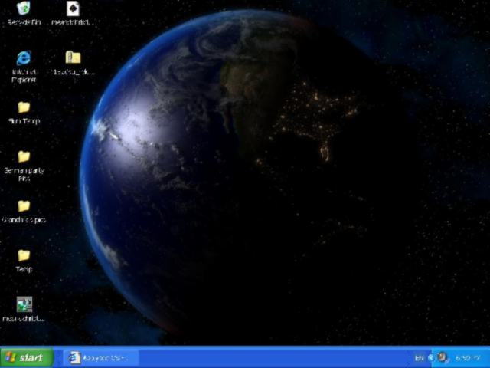The image size is (490, 368).
Task: Select the Temp folder on the desktop
Action: tap(24, 255)
